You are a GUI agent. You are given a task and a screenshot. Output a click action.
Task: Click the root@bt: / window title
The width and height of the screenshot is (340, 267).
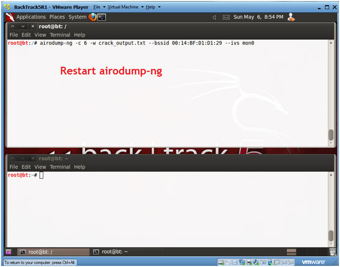(x=53, y=27)
